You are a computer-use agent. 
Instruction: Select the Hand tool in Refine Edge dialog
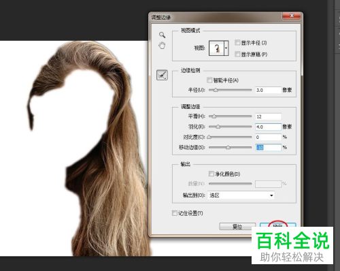pyautogui.click(x=162, y=46)
